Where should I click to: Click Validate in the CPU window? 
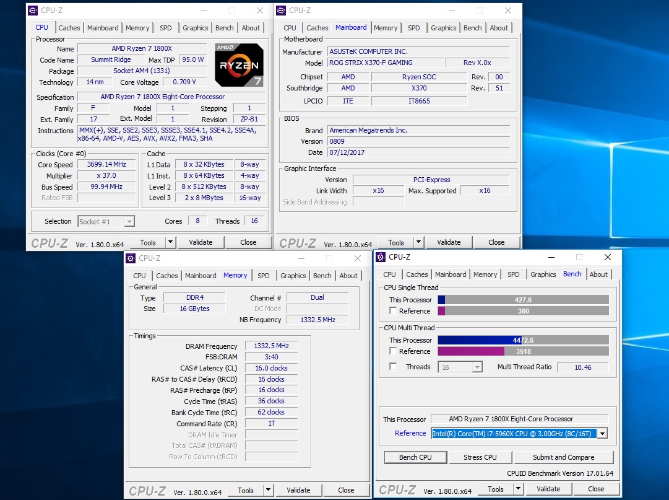201,242
